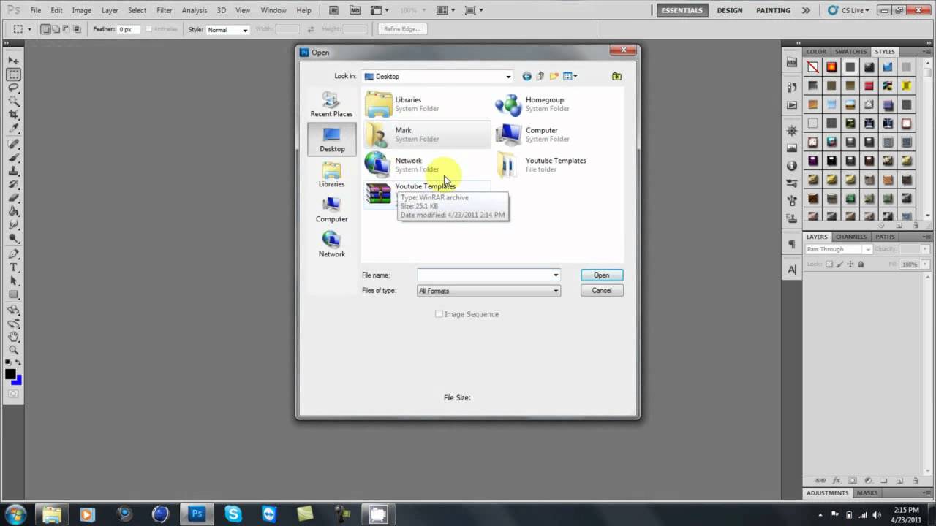
Task: Select the Eraser tool in the toolbox
Action: 14,199
